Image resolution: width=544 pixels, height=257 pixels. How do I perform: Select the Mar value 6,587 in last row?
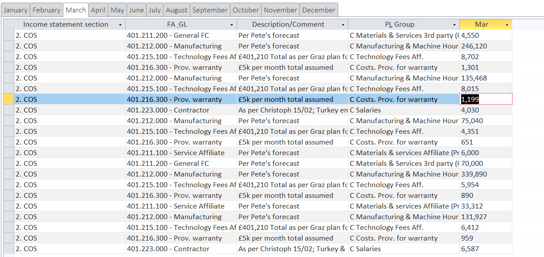click(485, 249)
